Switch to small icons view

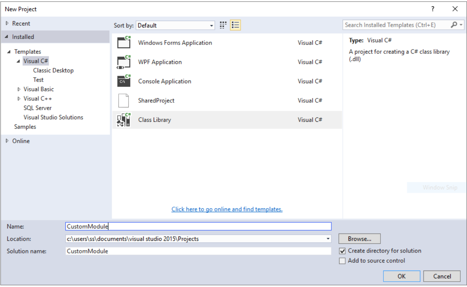(x=223, y=25)
